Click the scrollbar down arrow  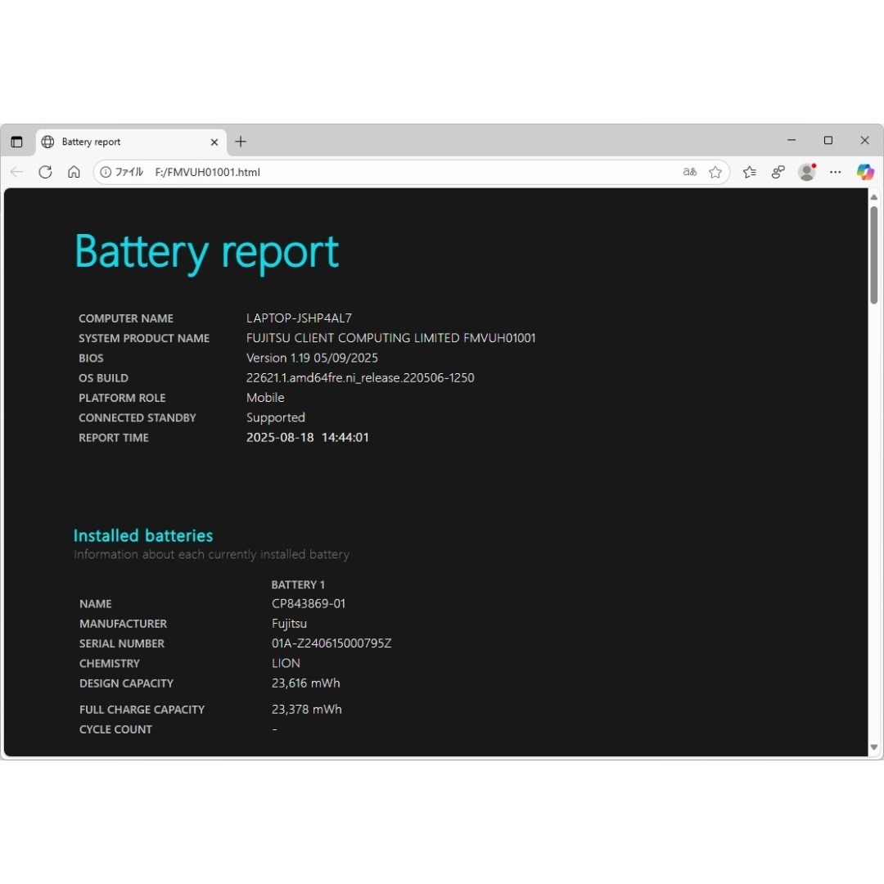click(x=874, y=747)
